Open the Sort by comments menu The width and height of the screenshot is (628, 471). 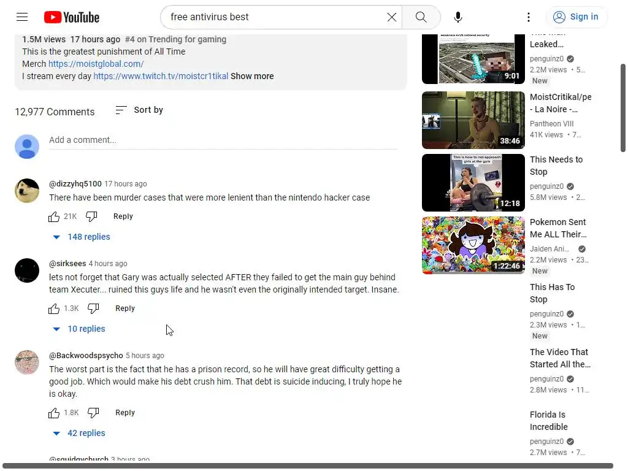pyautogui.click(x=139, y=110)
